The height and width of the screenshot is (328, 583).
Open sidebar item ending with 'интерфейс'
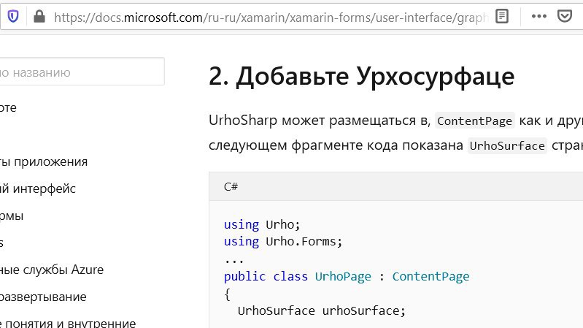point(38,188)
